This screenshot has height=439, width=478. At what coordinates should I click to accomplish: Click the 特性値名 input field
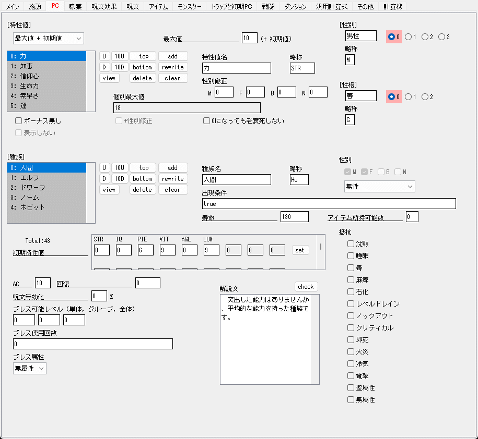[237, 68]
